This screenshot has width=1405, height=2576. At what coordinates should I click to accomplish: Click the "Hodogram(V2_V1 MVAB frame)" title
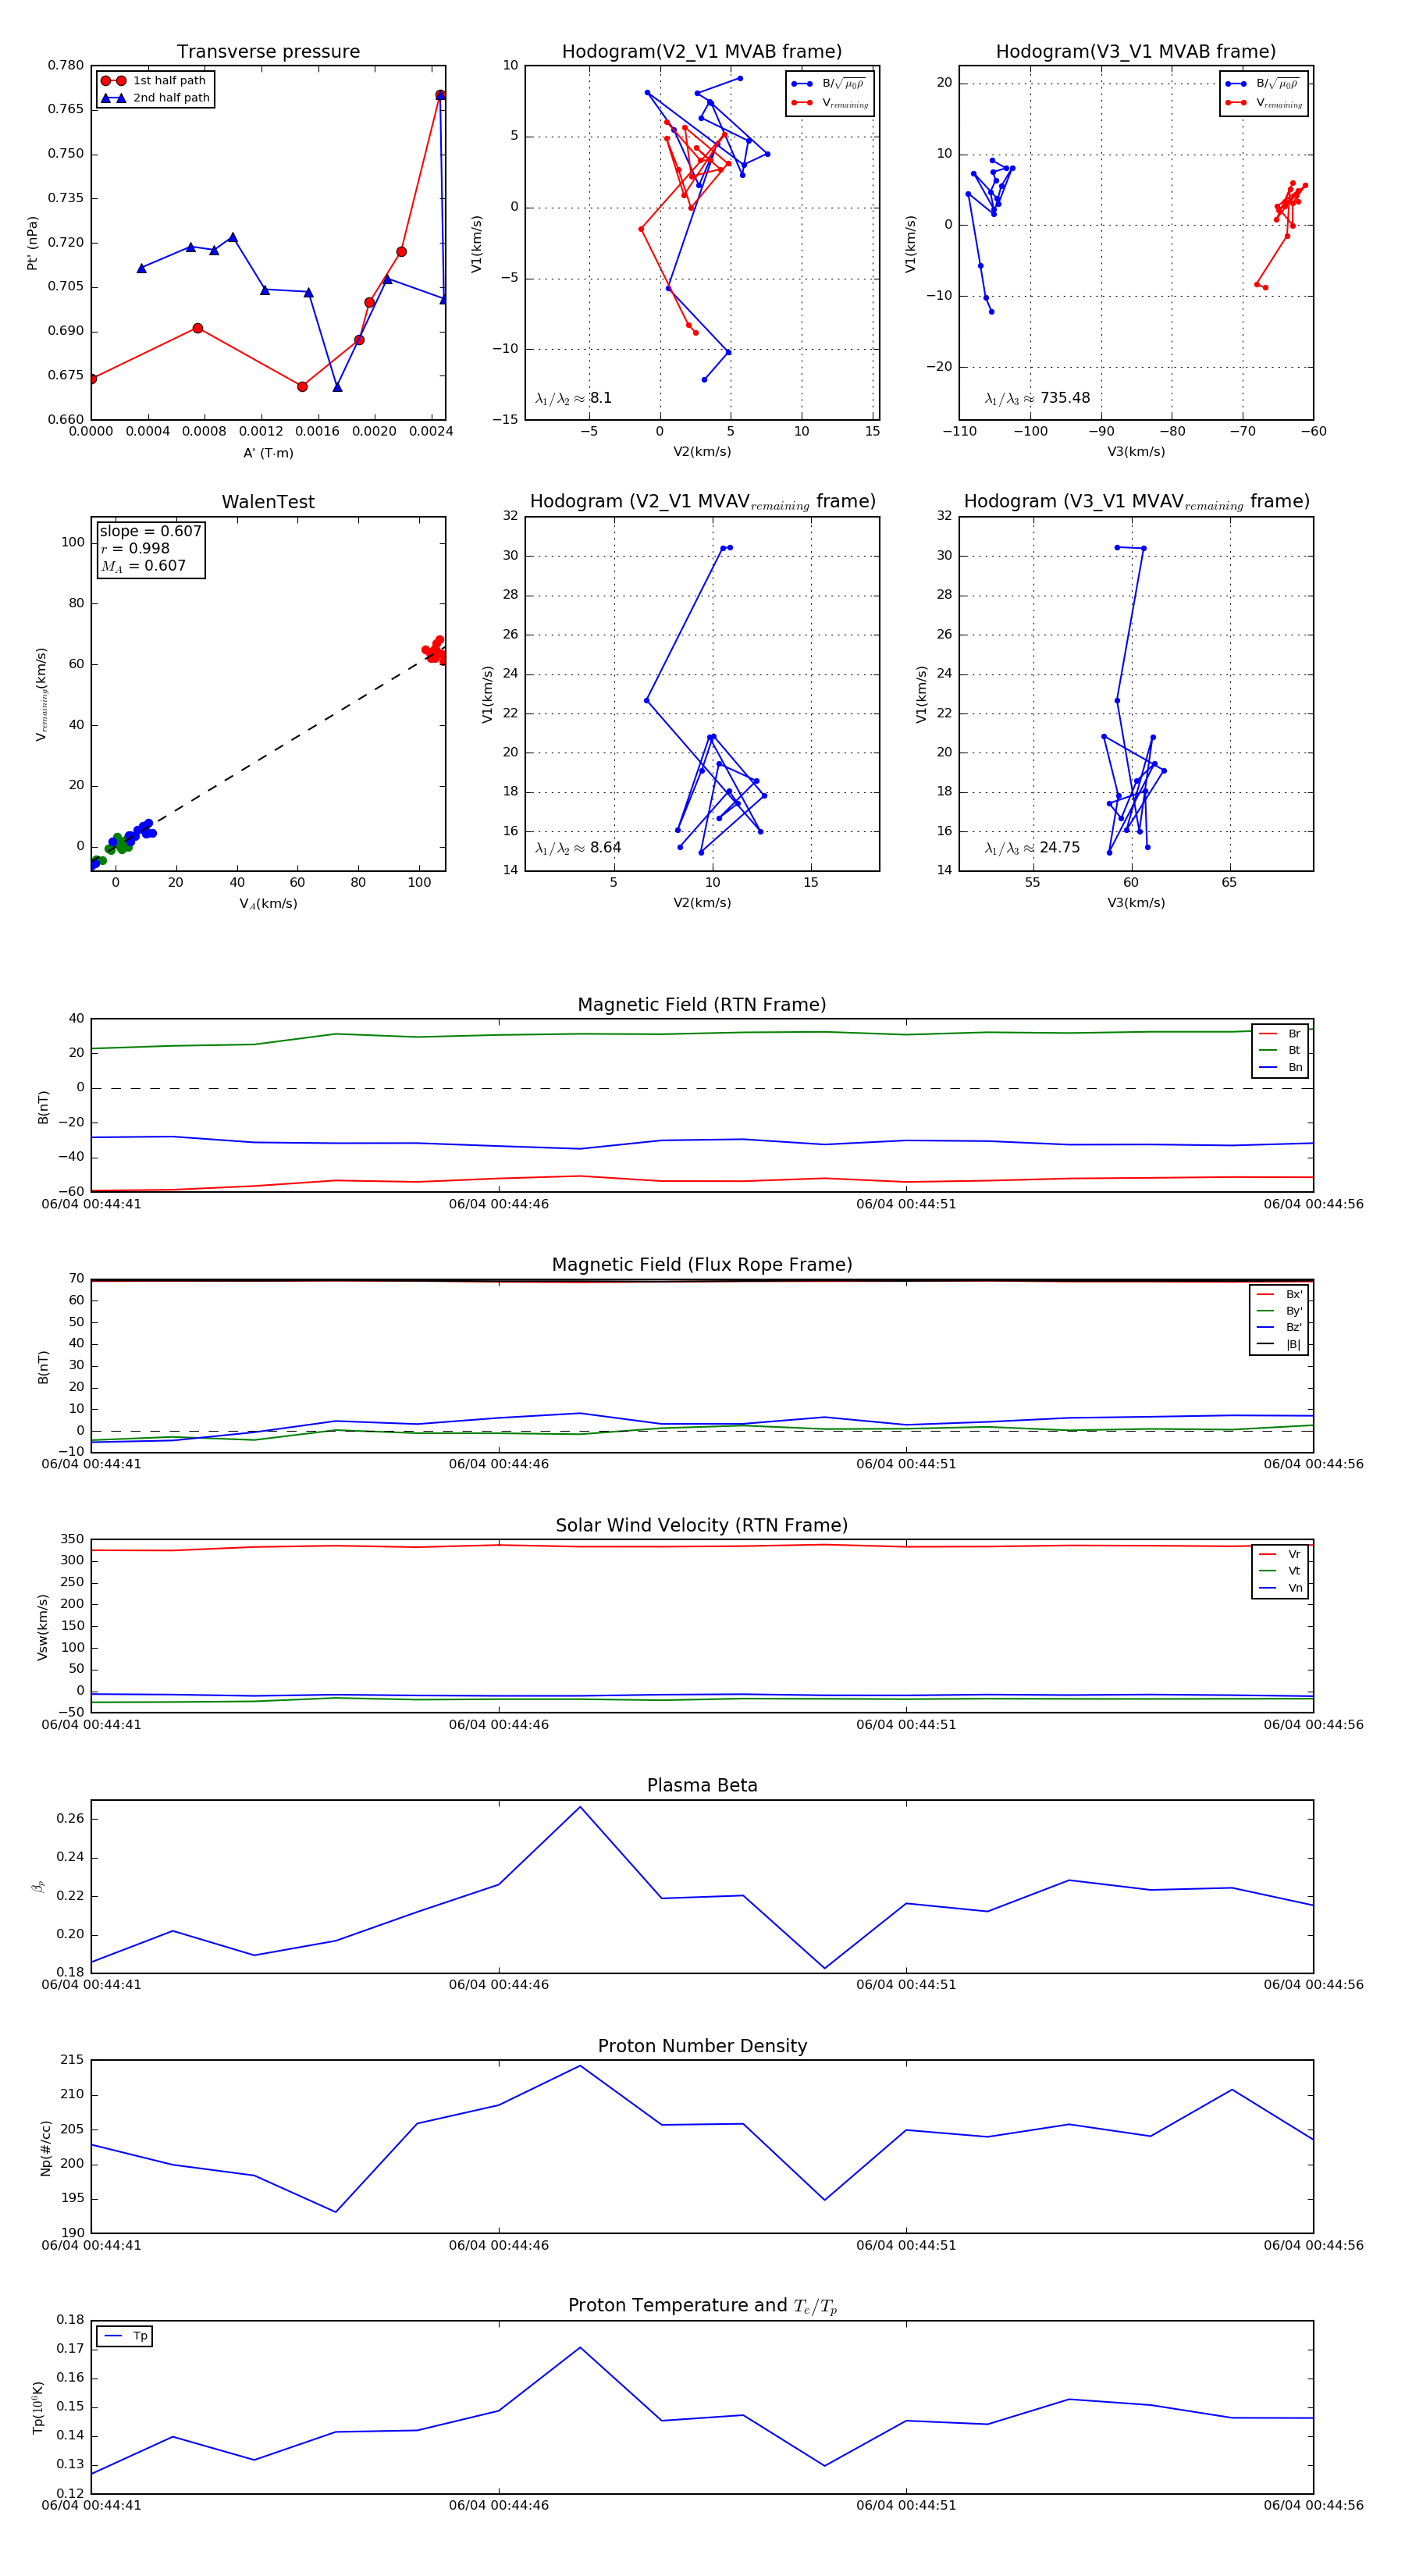coord(702,52)
